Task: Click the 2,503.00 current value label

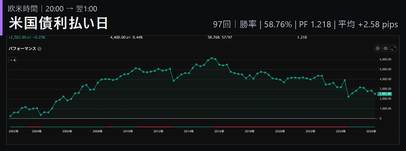Action: click(384, 94)
